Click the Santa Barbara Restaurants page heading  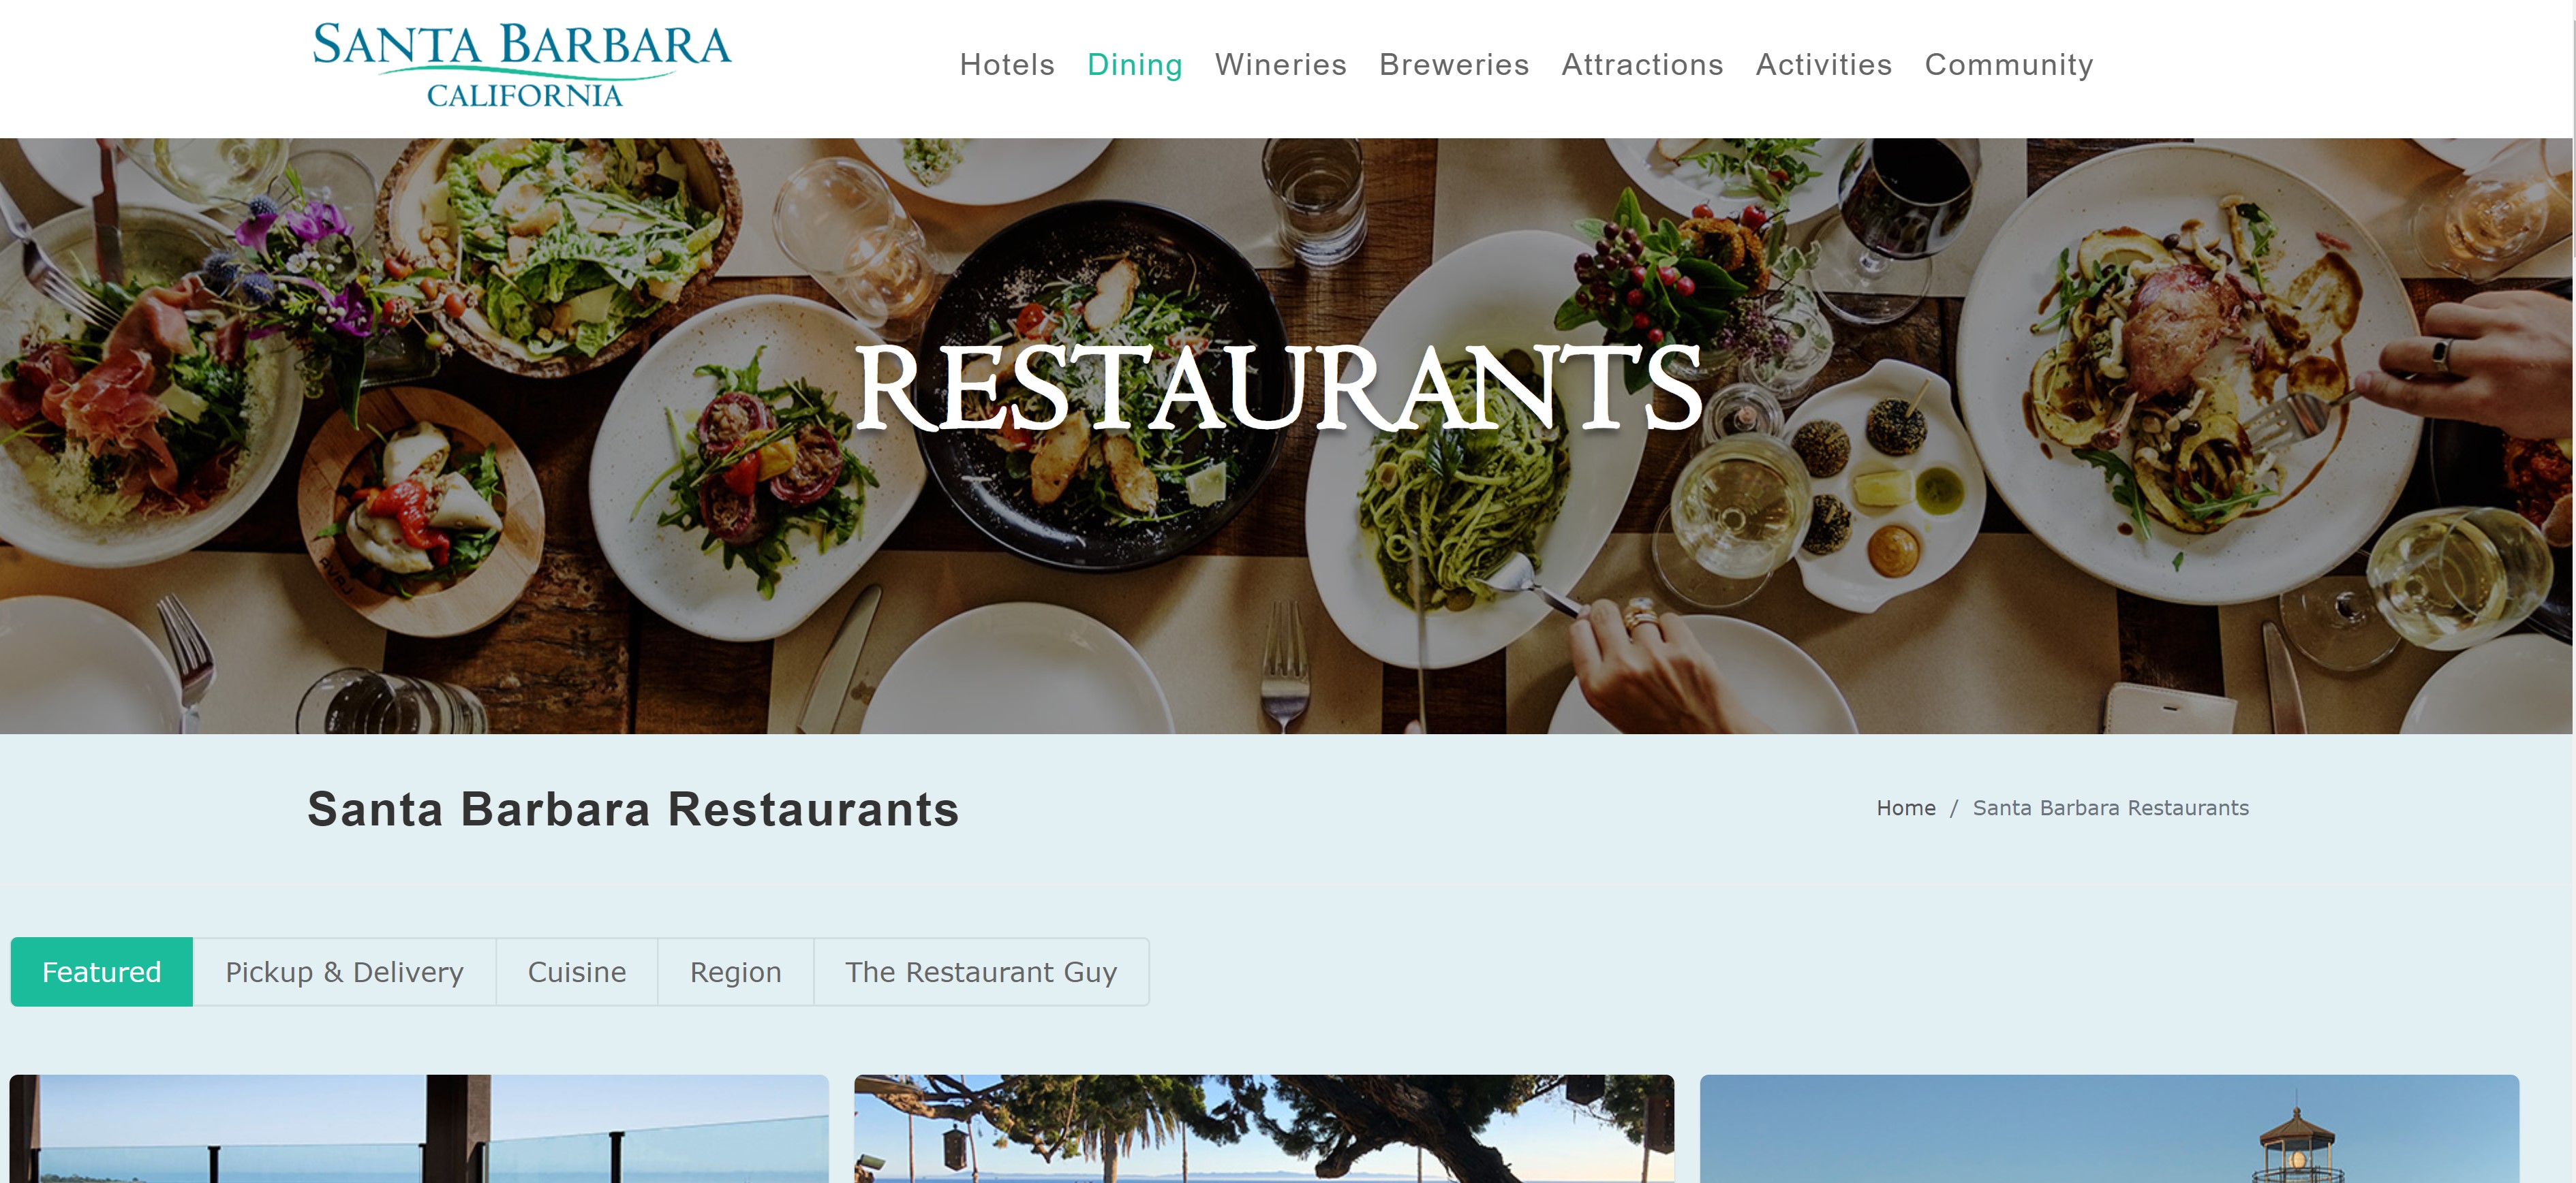(633, 808)
